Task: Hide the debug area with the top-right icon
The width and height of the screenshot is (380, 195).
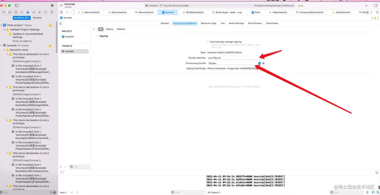Action: coord(377,173)
